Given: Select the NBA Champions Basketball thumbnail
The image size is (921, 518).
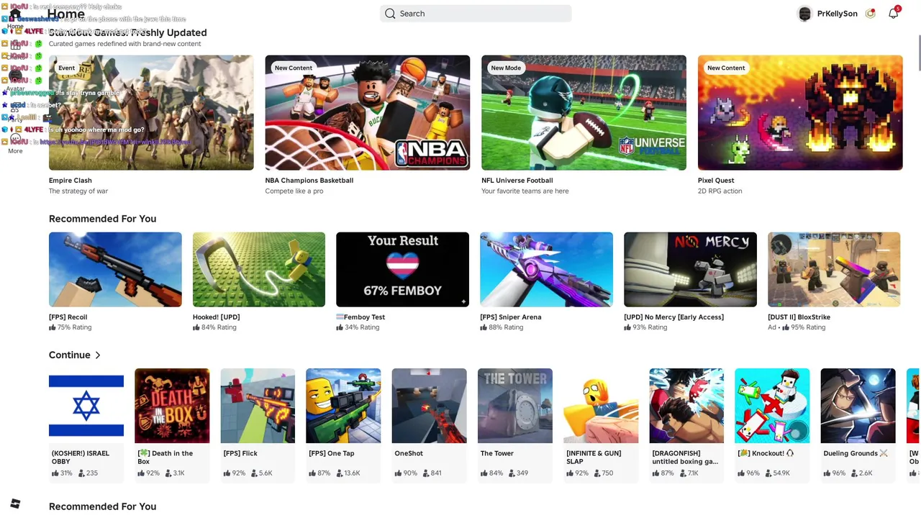Looking at the screenshot, I should pos(368,113).
